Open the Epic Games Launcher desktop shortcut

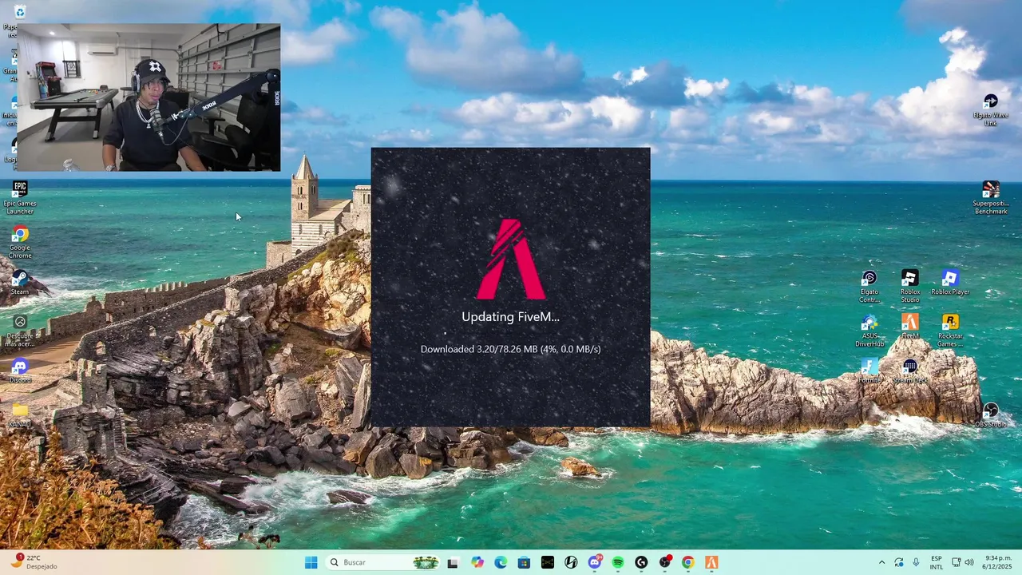20,197
